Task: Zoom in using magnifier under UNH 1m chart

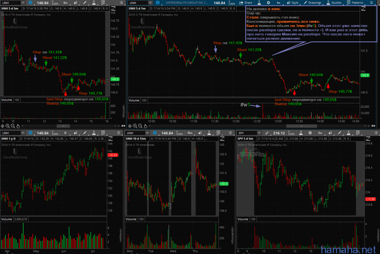Action: [x=135, y=126]
